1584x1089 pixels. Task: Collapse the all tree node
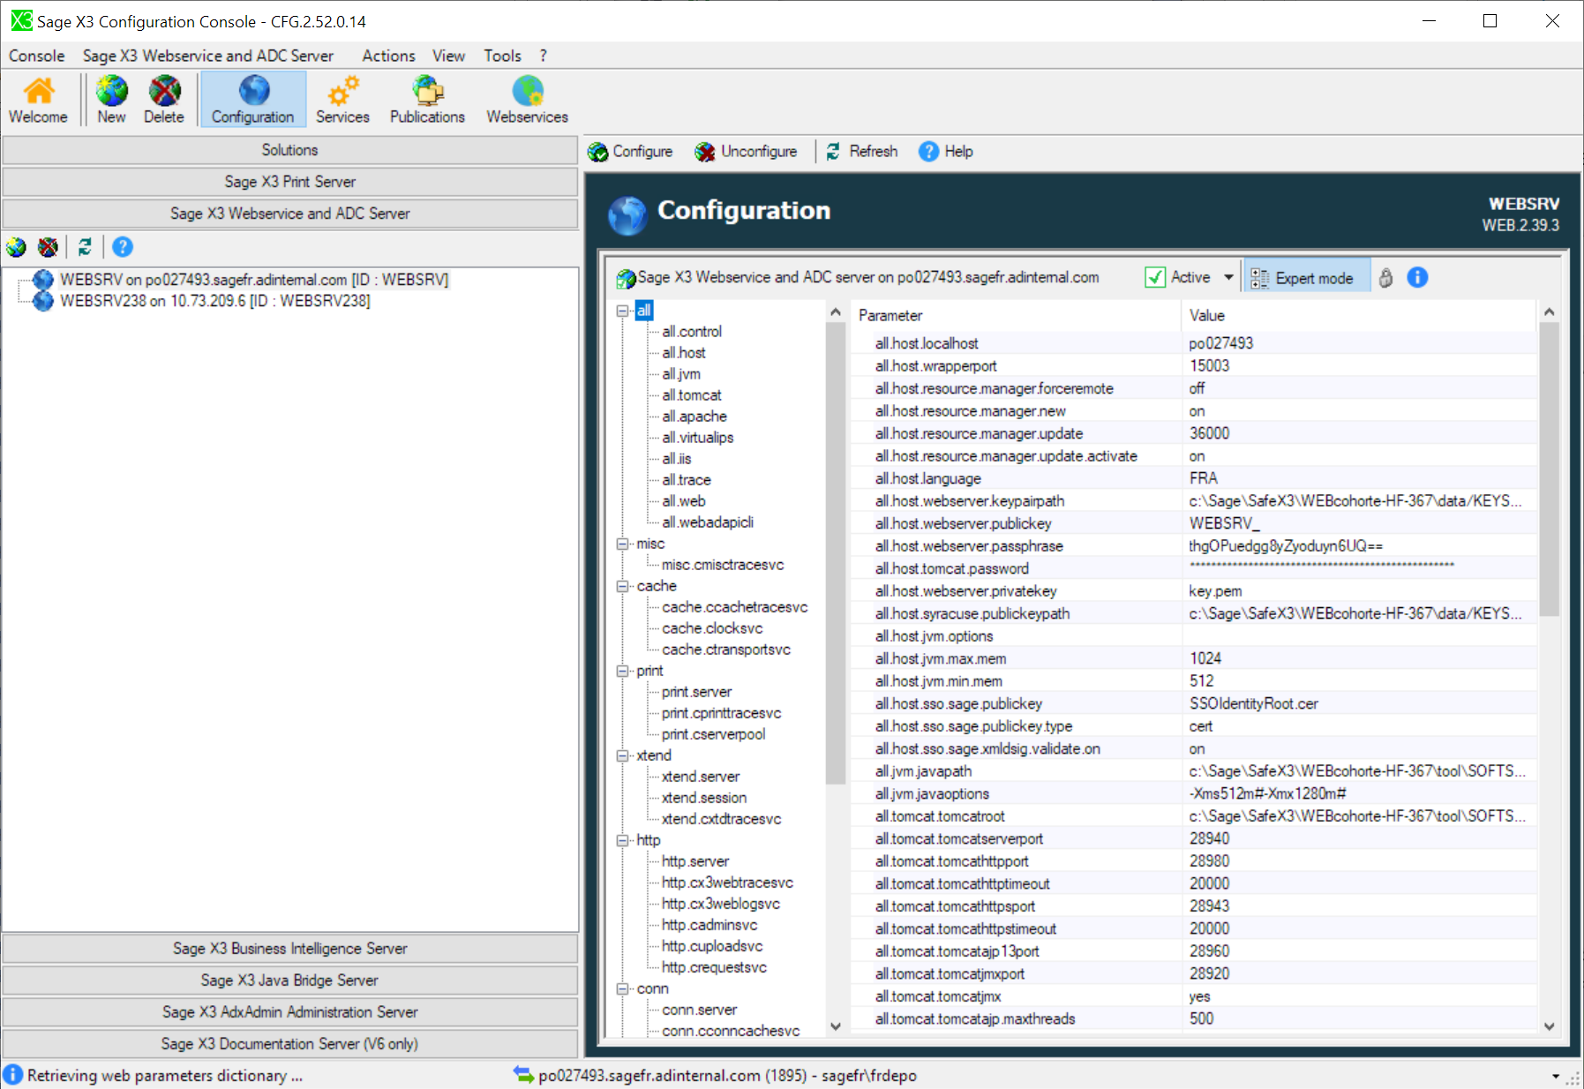[x=623, y=311]
